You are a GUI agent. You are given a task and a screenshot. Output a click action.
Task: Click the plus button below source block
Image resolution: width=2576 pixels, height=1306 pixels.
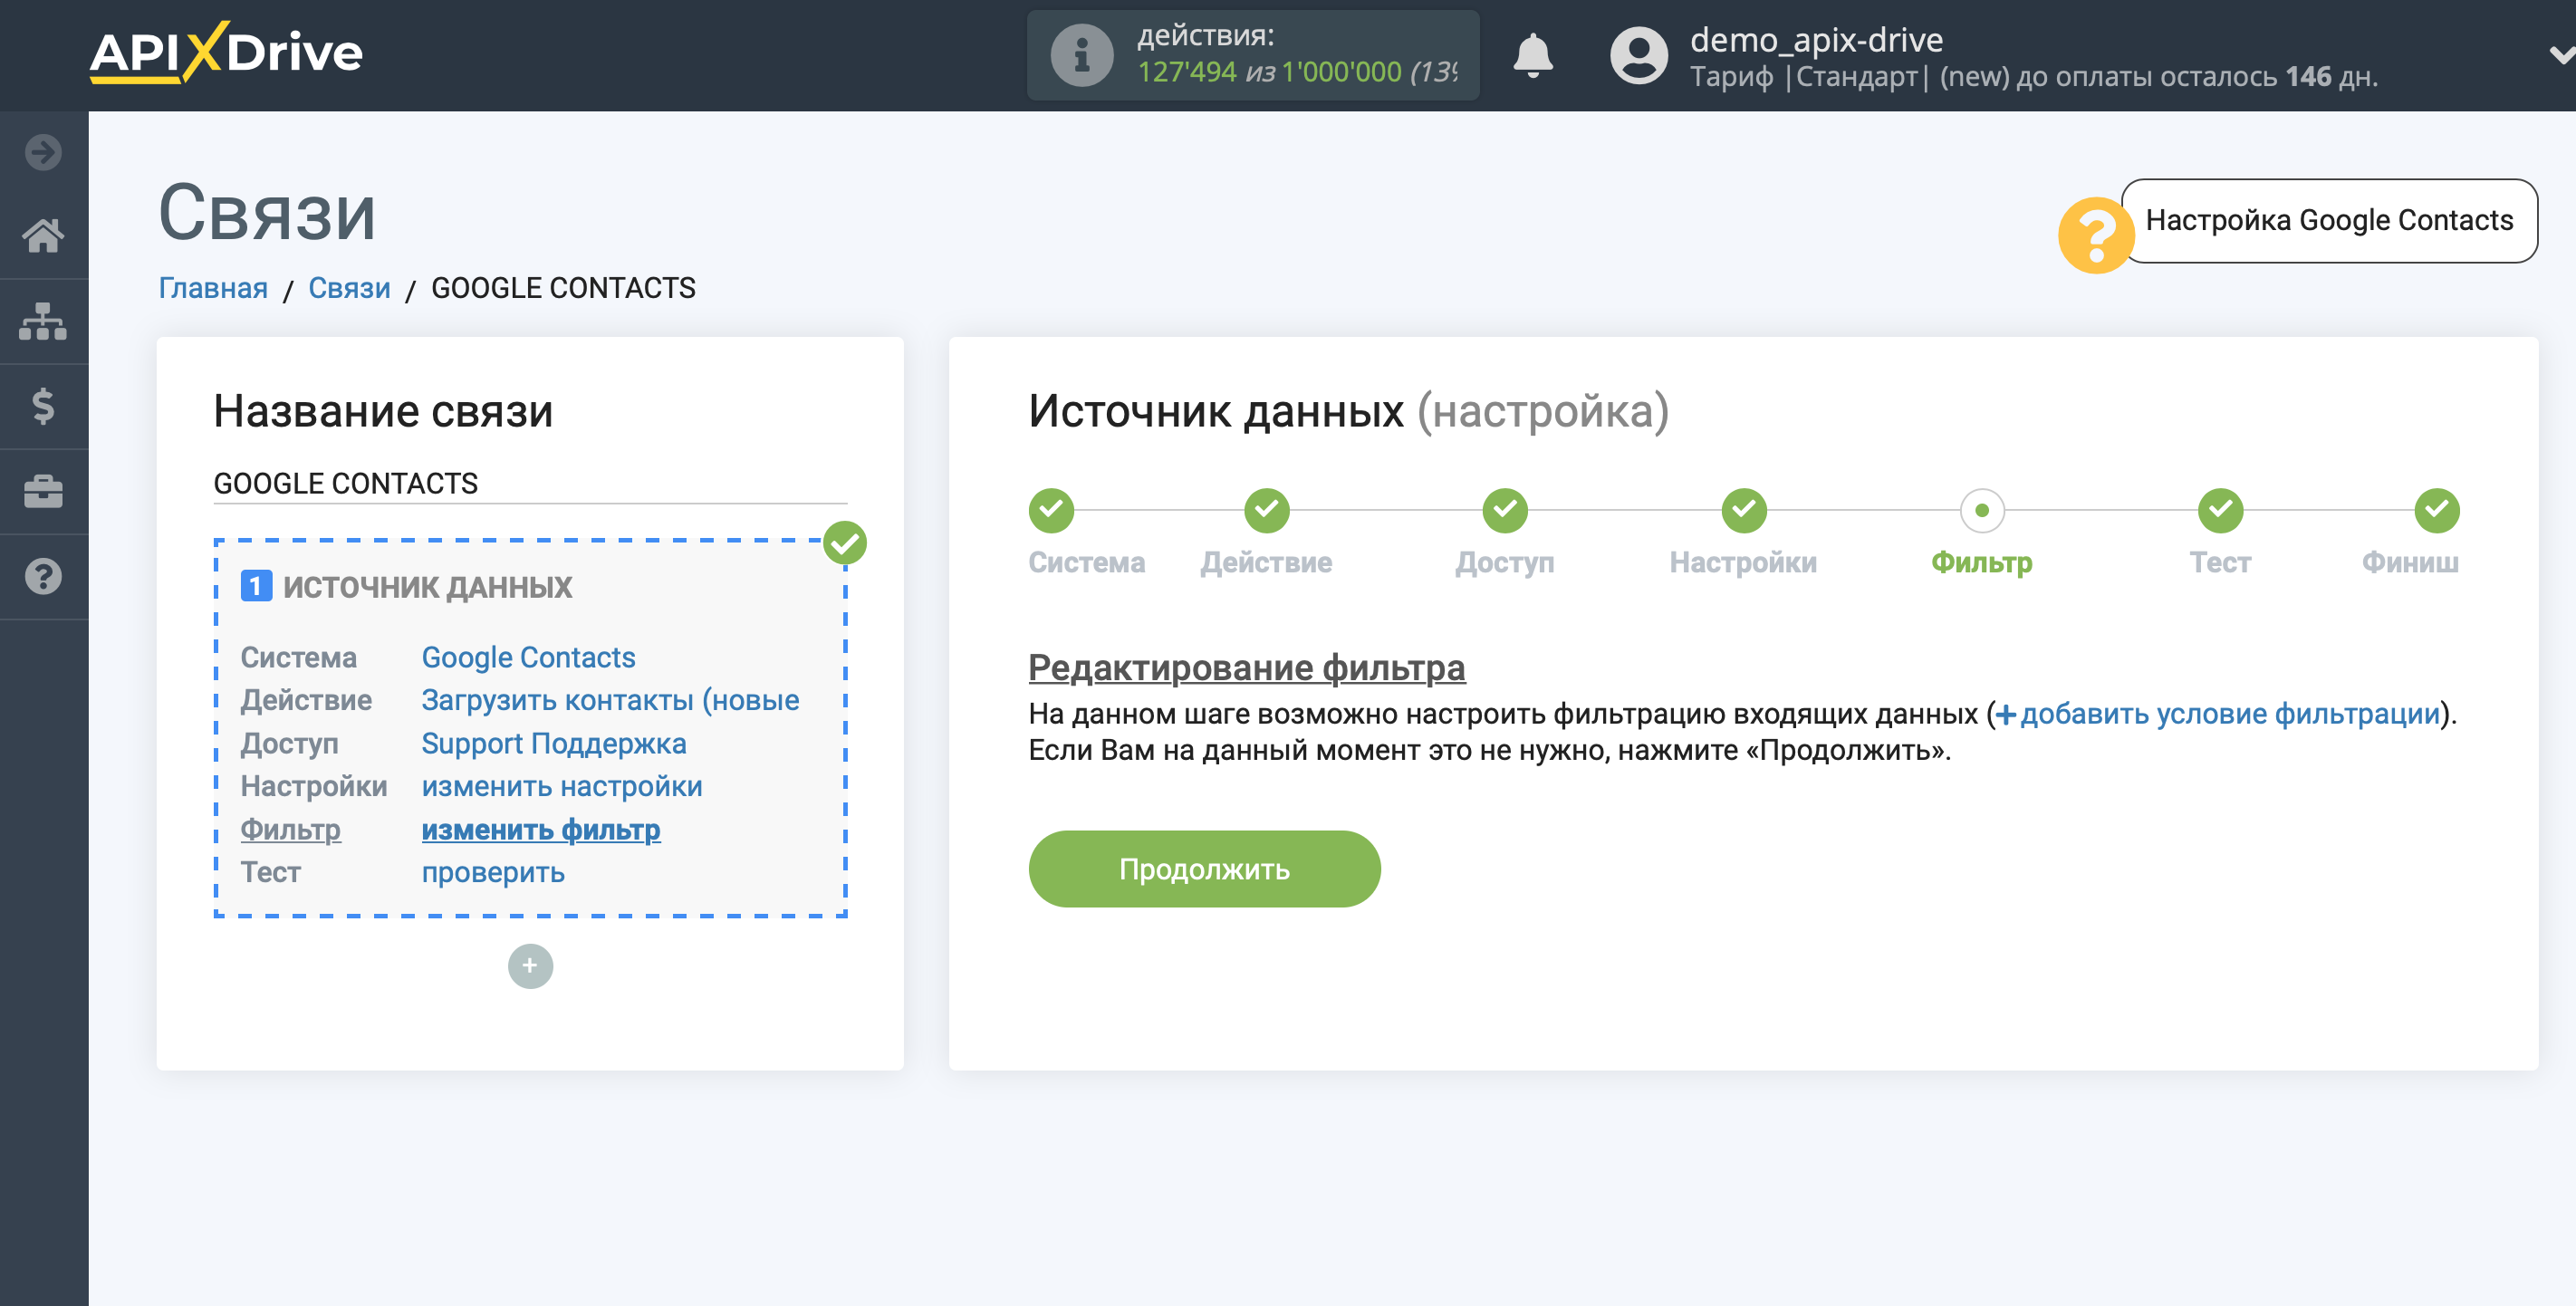(530, 966)
